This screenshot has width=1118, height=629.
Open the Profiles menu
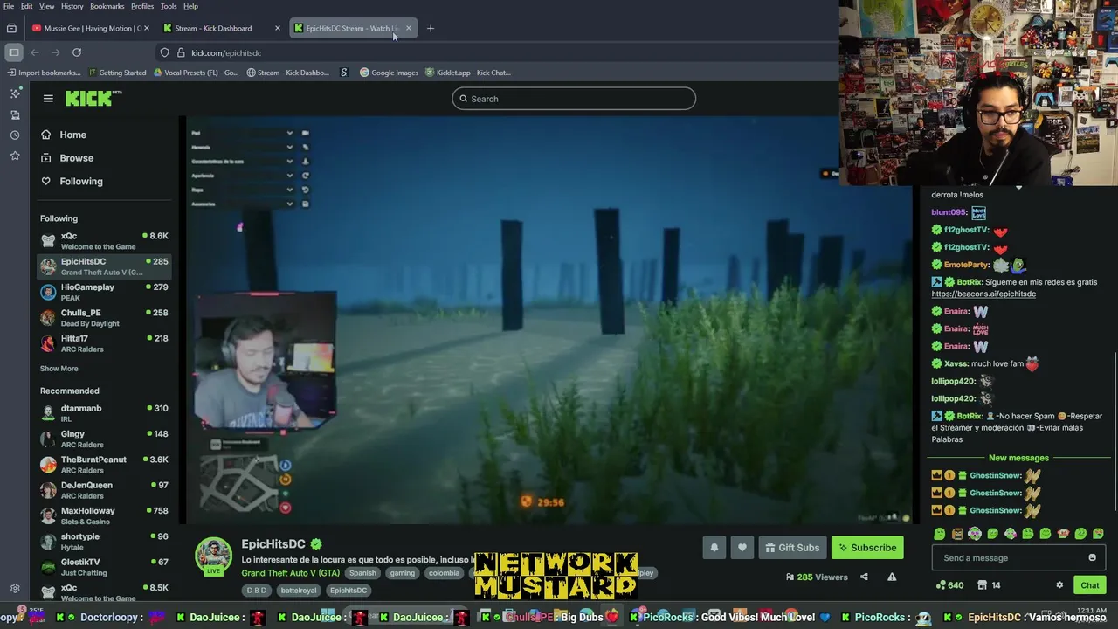pos(142,6)
